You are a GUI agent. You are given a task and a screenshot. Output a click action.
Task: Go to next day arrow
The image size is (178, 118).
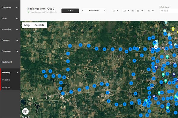(105, 11)
